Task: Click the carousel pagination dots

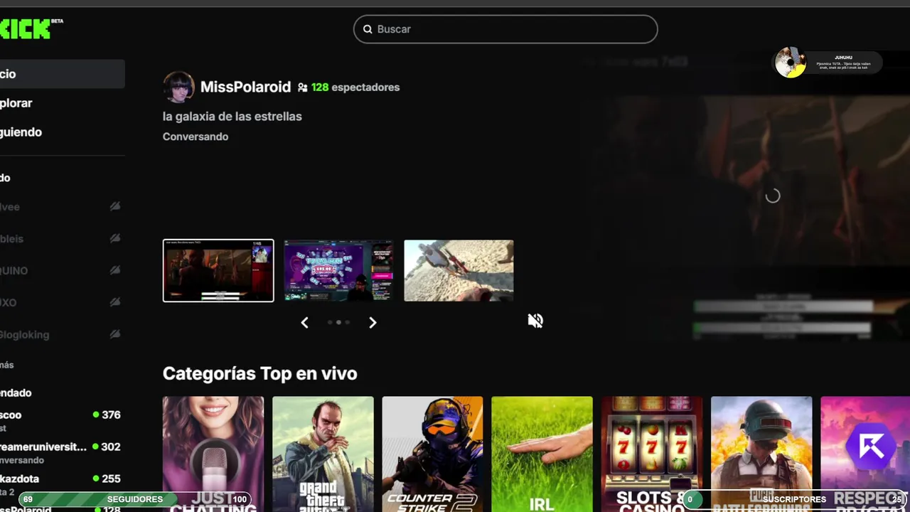Action: pyautogui.click(x=338, y=322)
